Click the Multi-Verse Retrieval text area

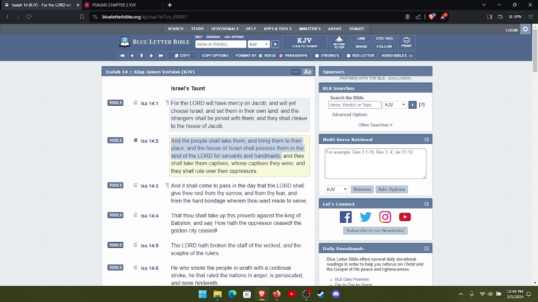[375, 164]
